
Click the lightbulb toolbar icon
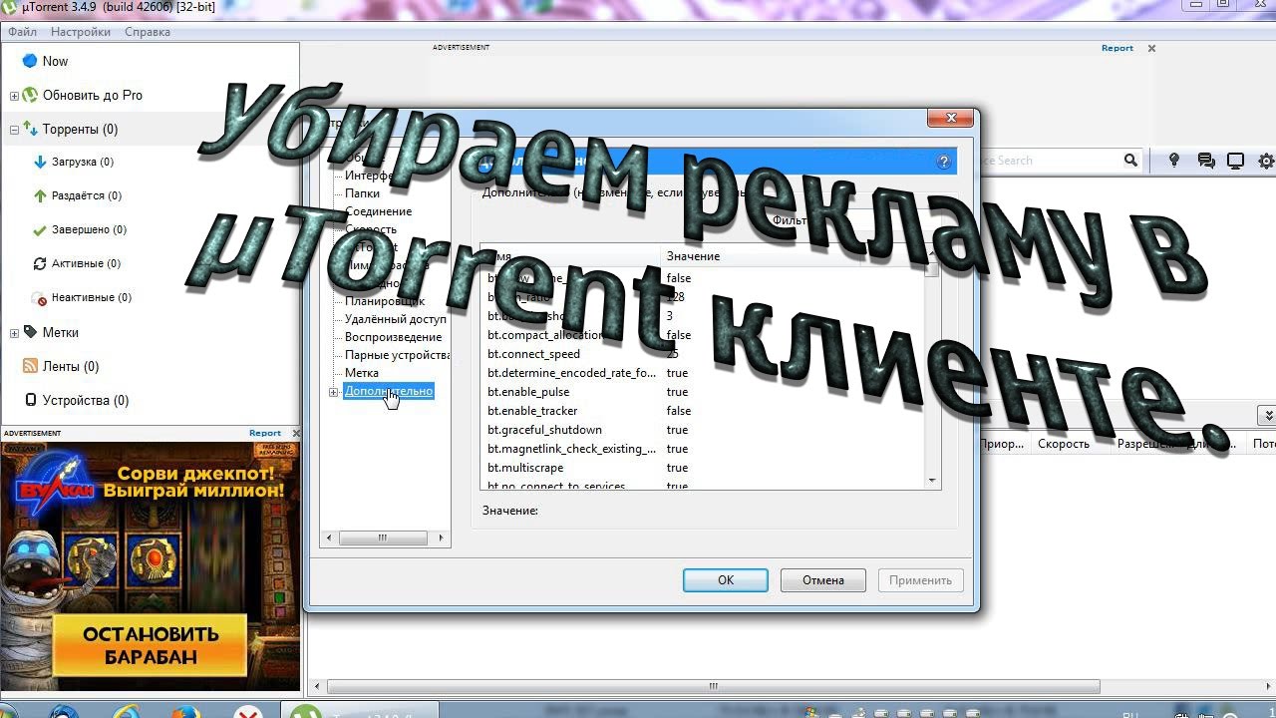pos(1174,160)
